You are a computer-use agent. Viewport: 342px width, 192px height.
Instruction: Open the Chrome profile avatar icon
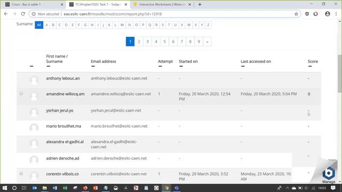(328, 14)
